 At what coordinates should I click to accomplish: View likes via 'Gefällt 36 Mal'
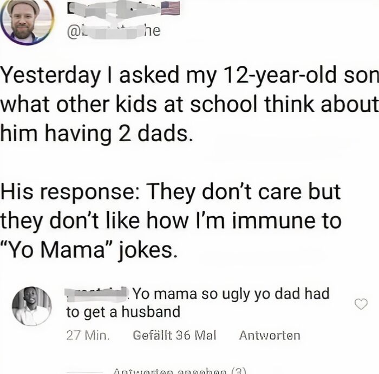(174, 335)
